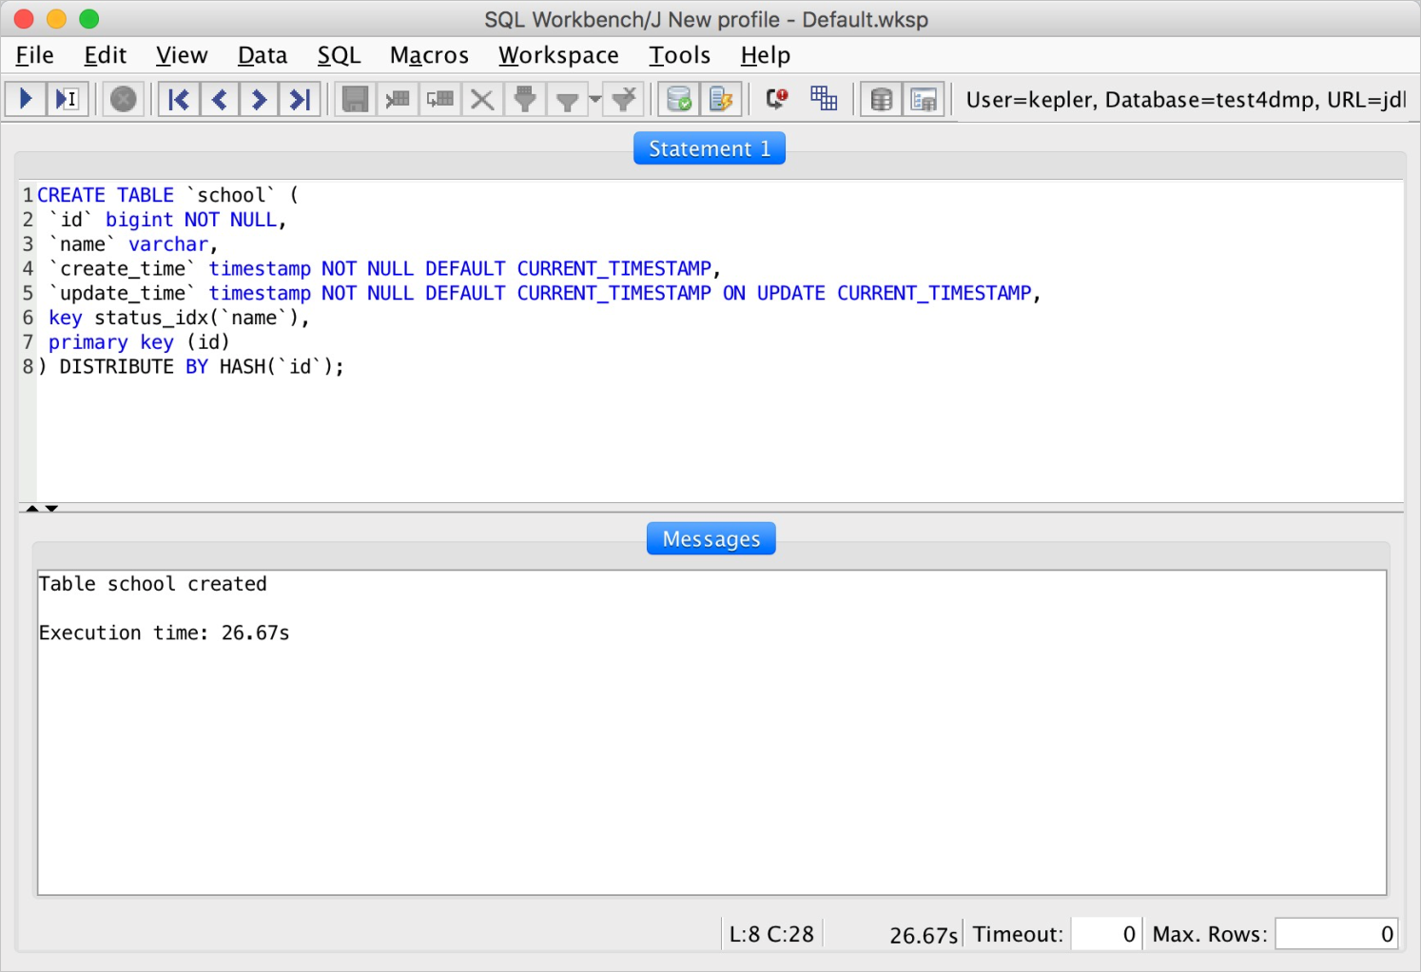Click `update_time` on editor line 5
Screen dimensions: 1421x972
(x=123, y=294)
